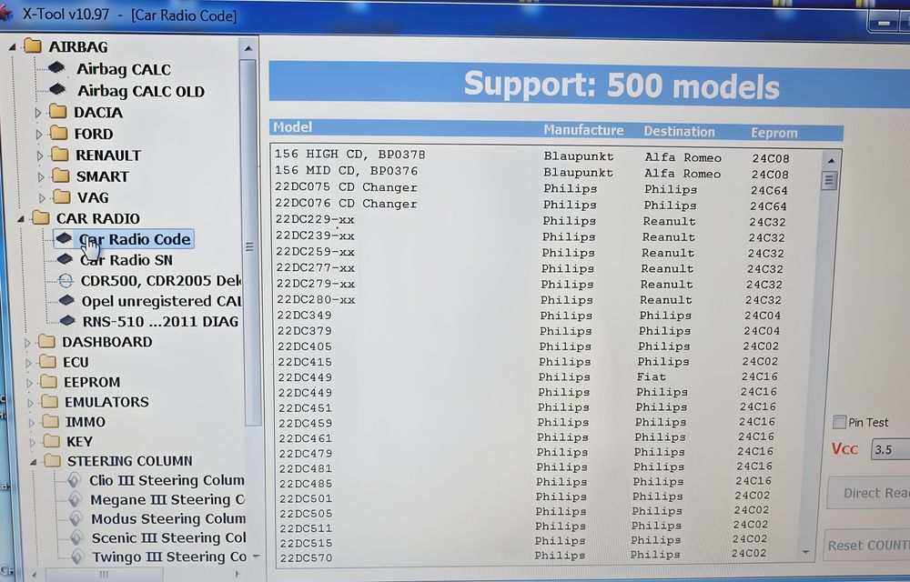Collapse the CAR RADIO tree node
This screenshot has height=582, width=910.
[21, 218]
